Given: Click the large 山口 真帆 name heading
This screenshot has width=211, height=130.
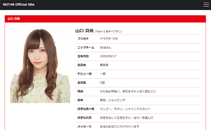Looking at the screenshot, I should (x=84, y=31).
